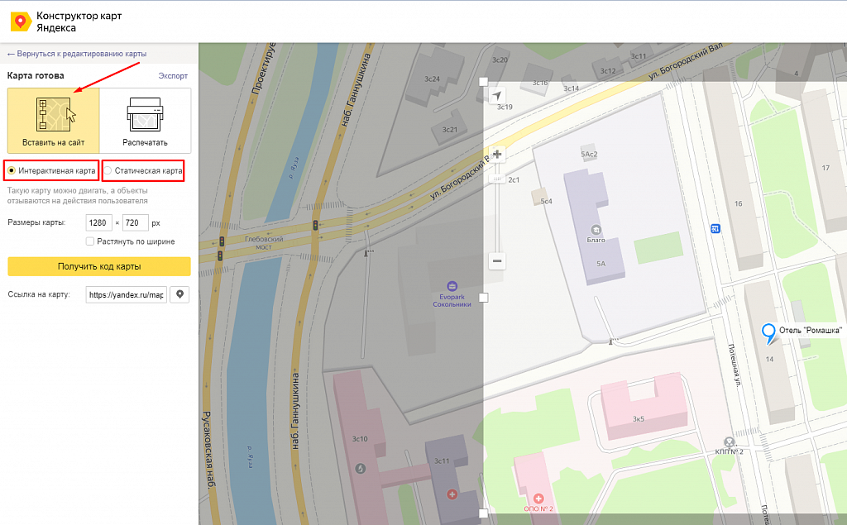
Task: Click the map height field showing 720
Action: pos(135,222)
